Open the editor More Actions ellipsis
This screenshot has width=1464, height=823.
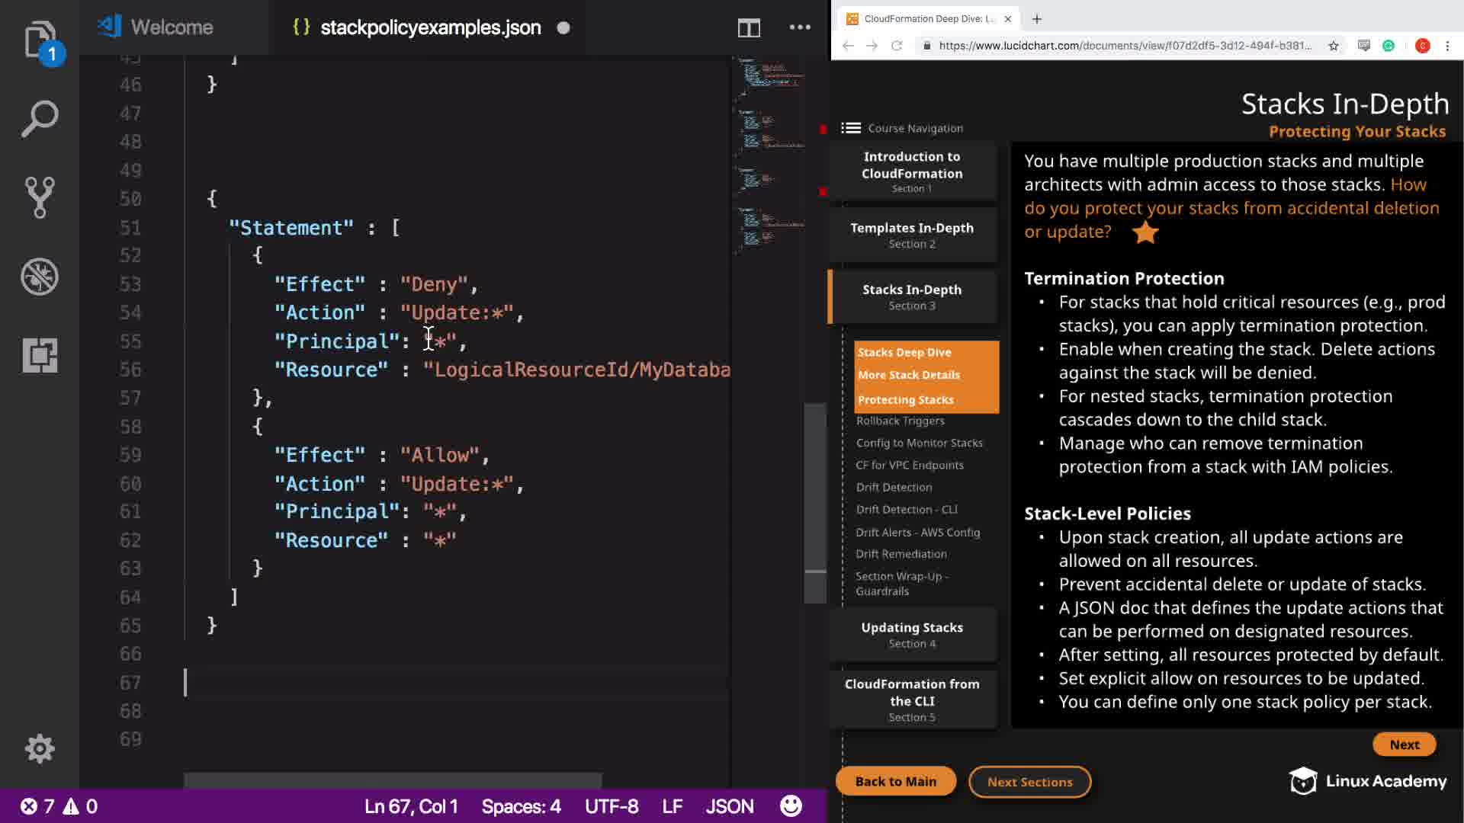click(800, 27)
